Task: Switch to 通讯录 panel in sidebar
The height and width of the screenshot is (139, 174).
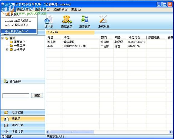Action: pyautogui.click(x=23, y=119)
